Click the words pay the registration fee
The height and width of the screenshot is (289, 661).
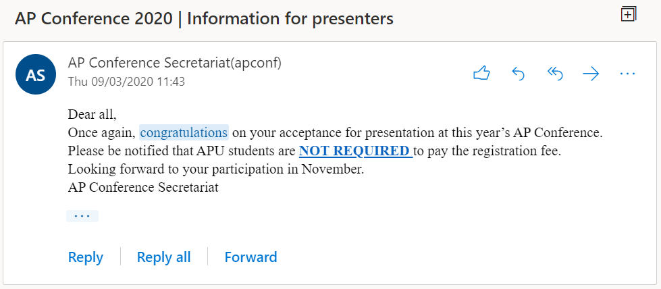(494, 151)
